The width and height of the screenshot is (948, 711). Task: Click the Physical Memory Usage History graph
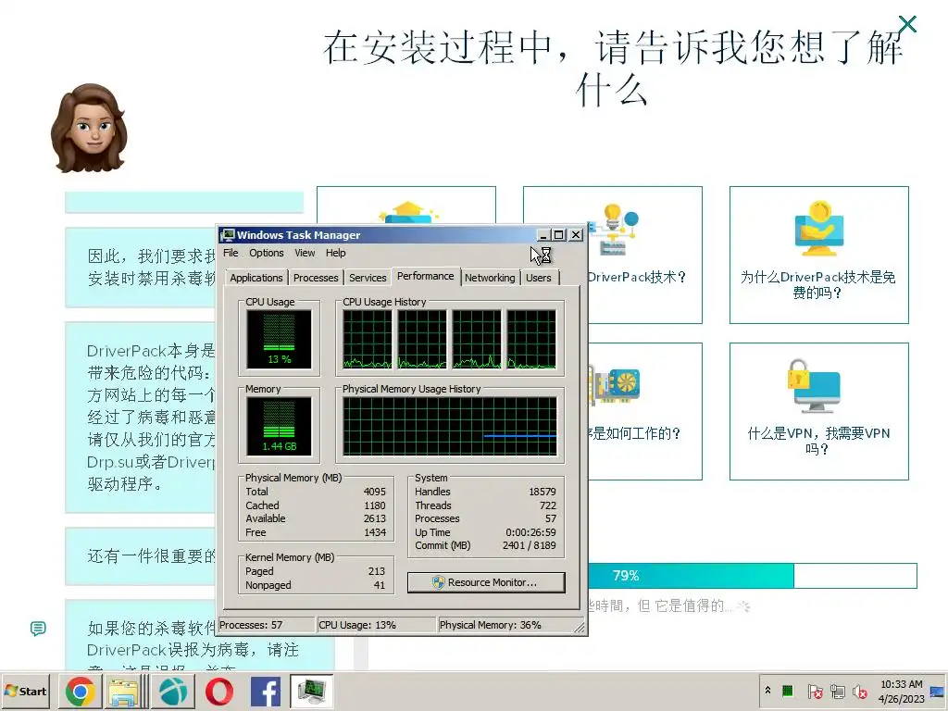[450, 426]
